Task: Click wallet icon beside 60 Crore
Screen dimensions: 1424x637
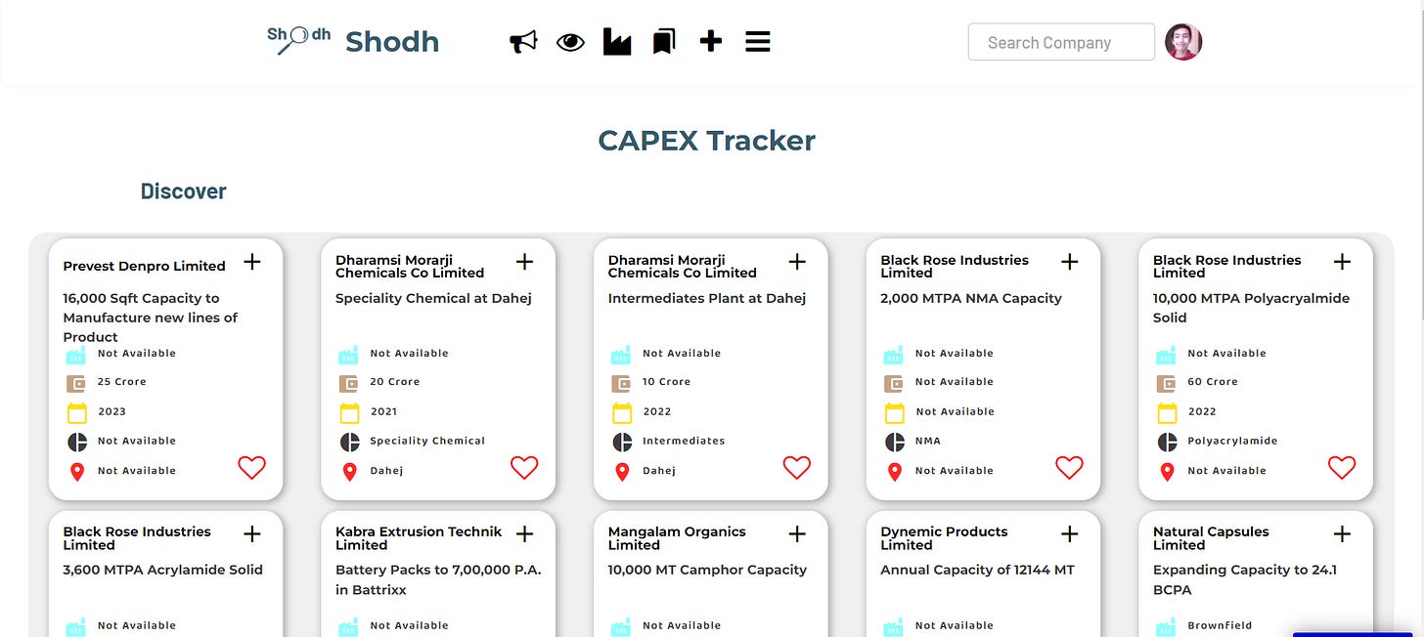Action: coord(1167,383)
